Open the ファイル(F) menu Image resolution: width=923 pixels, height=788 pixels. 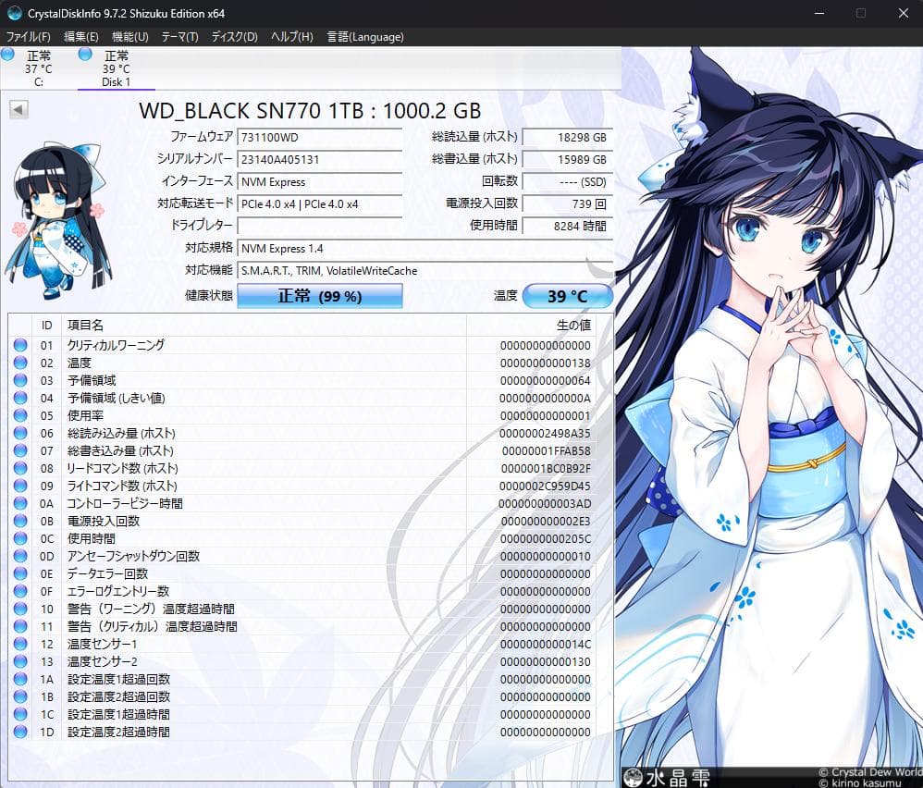tap(28, 36)
